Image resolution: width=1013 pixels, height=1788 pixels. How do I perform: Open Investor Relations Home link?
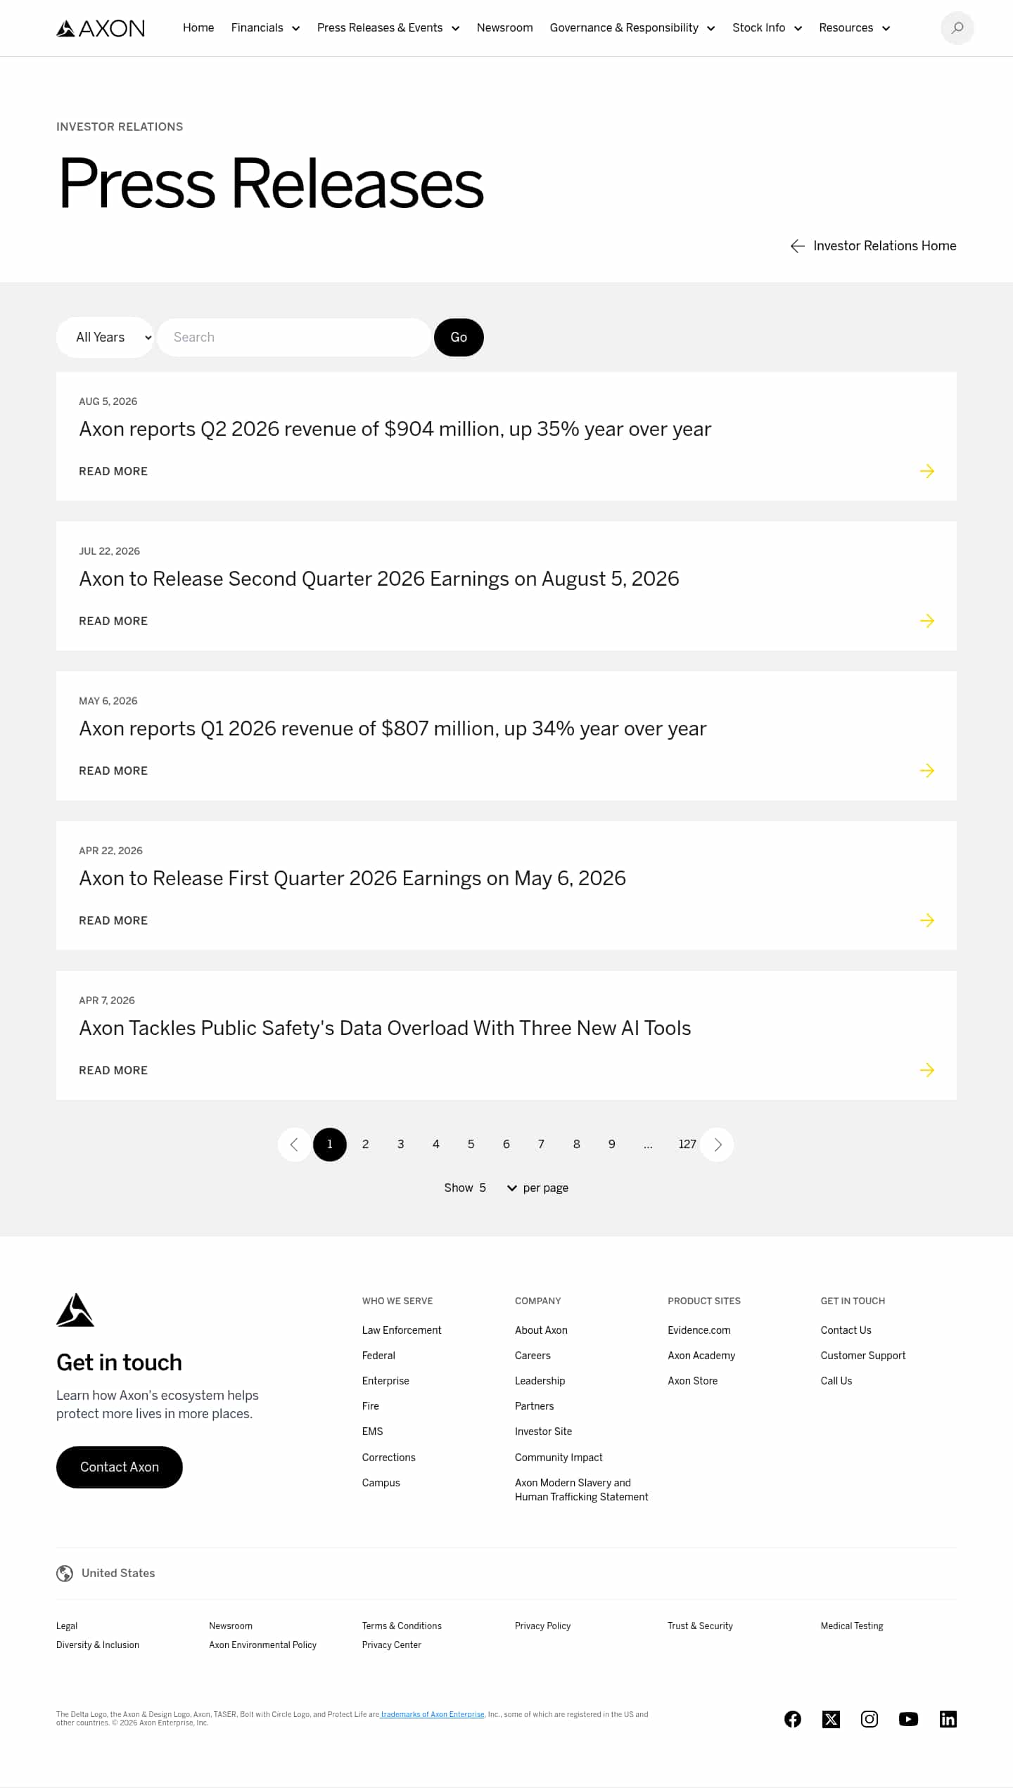pos(884,246)
